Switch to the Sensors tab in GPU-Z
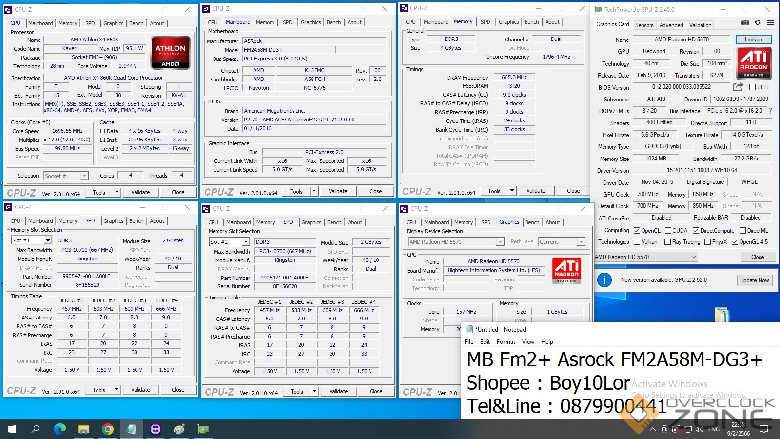 (644, 25)
